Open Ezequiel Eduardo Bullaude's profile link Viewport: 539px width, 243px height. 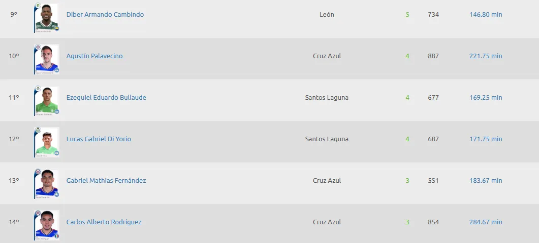(106, 98)
